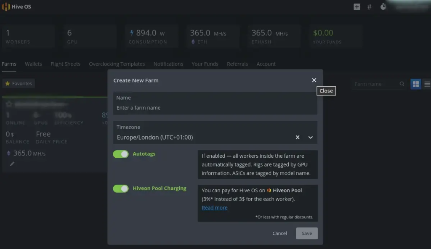431x249 pixels.
Task: Click the Hiveon Pool Charging label
Action: (x=160, y=188)
